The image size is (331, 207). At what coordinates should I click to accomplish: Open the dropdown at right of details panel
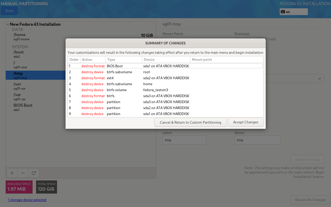(319, 78)
